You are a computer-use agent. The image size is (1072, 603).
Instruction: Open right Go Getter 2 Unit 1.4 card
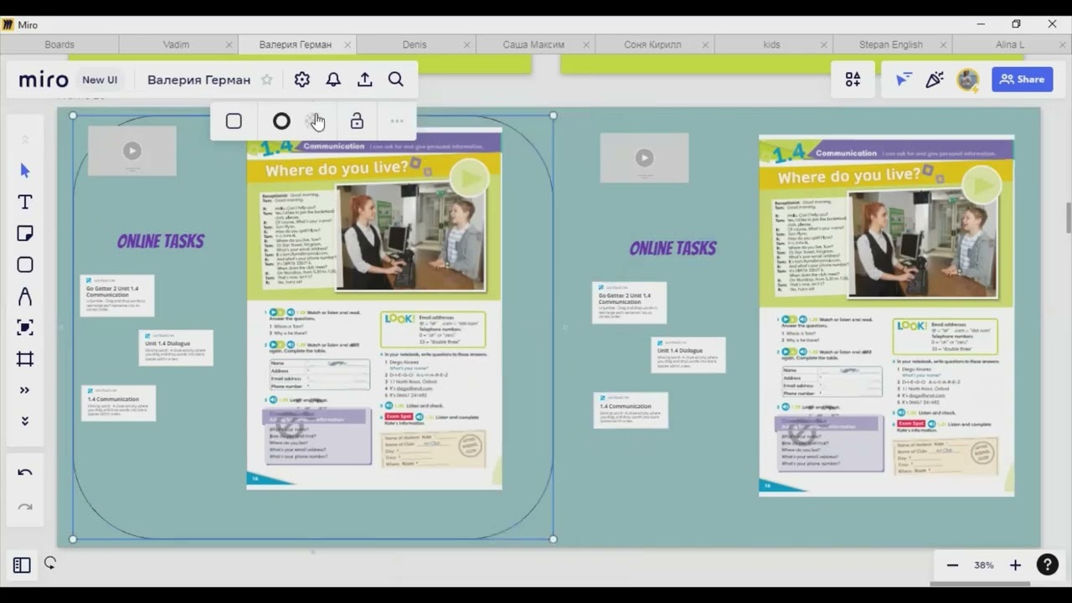(629, 302)
